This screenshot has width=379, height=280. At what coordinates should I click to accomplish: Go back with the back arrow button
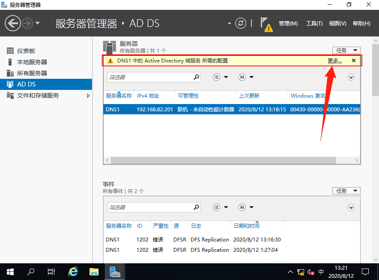12,23
